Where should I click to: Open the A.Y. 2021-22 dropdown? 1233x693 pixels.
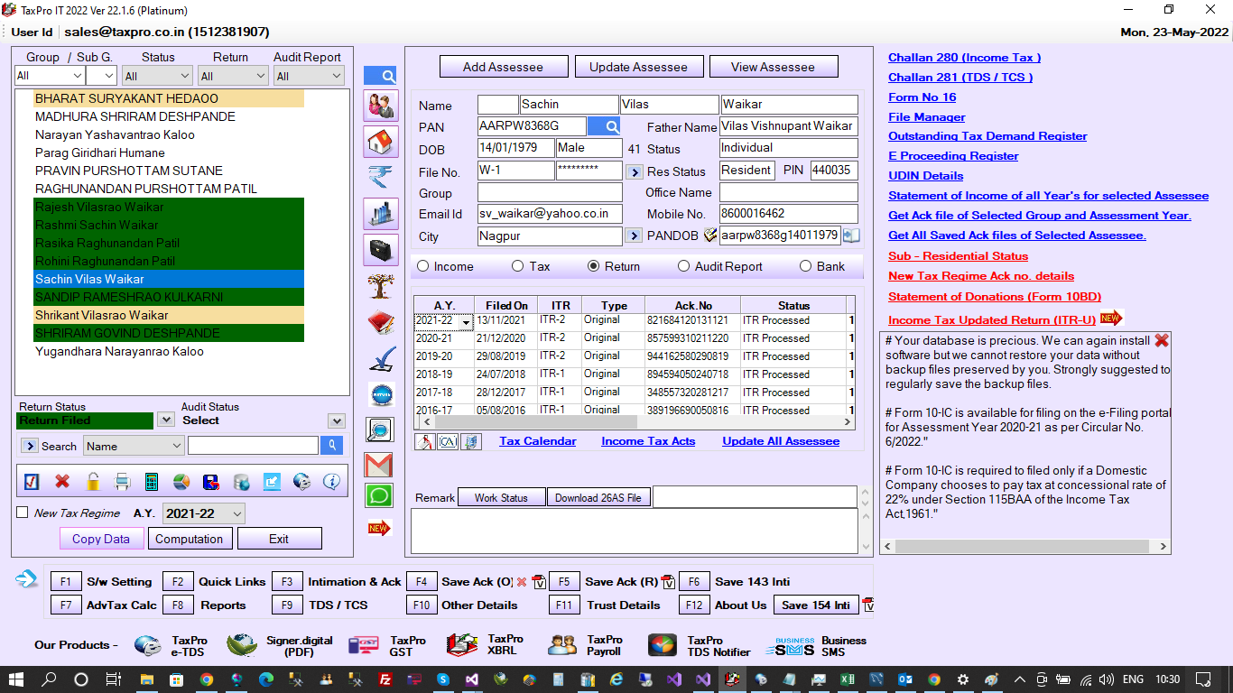[x=204, y=513]
